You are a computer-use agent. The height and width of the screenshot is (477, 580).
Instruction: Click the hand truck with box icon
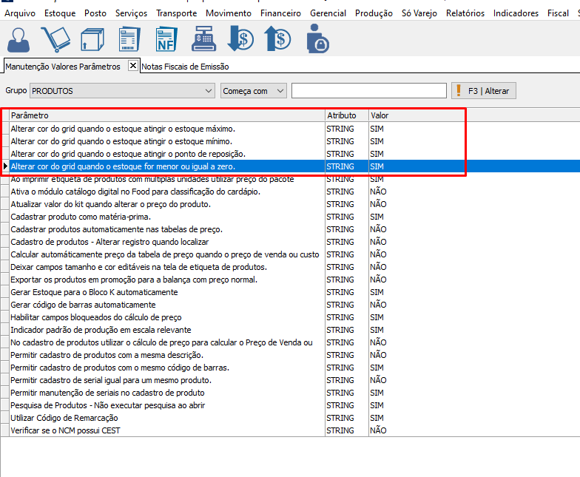[55, 38]
